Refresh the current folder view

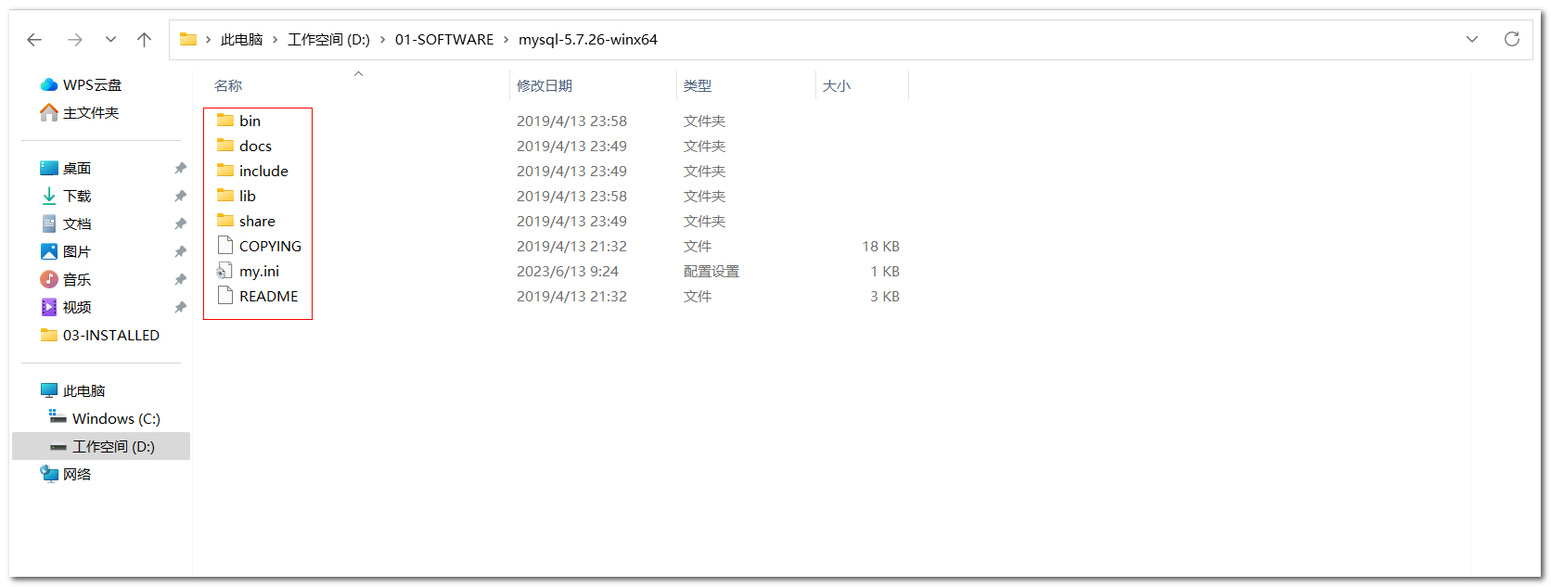(1512, 39)
